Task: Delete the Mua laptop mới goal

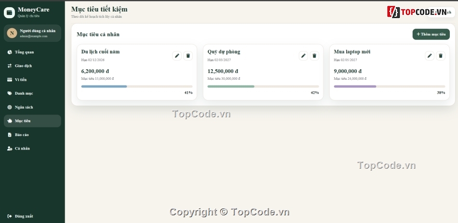Action: [441, 56]
